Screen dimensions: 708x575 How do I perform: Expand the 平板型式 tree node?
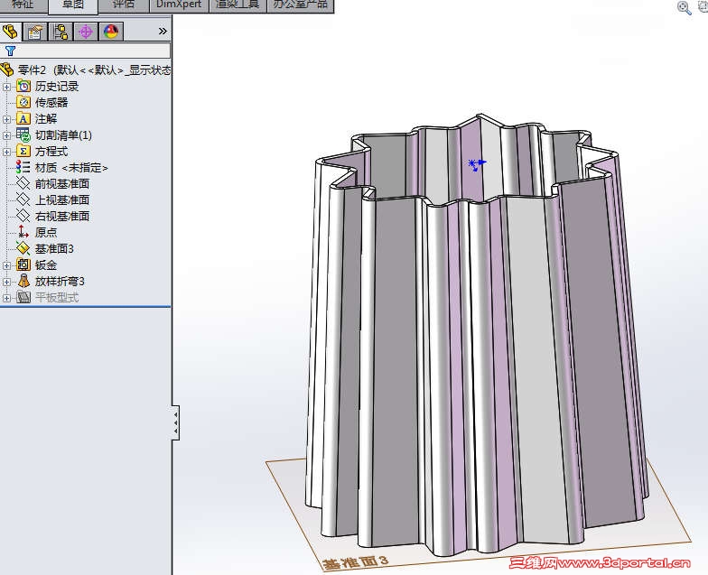click(7, 298)
